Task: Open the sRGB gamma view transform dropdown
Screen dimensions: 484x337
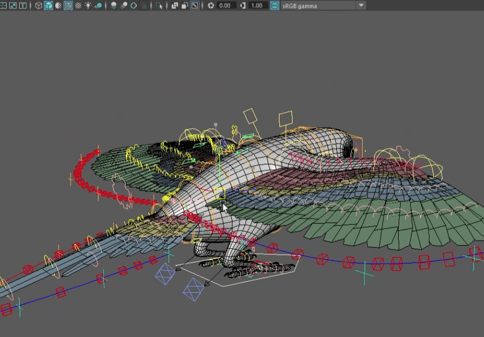Action: pos(360,5)
